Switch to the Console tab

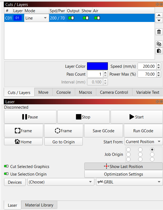point(64,92)
